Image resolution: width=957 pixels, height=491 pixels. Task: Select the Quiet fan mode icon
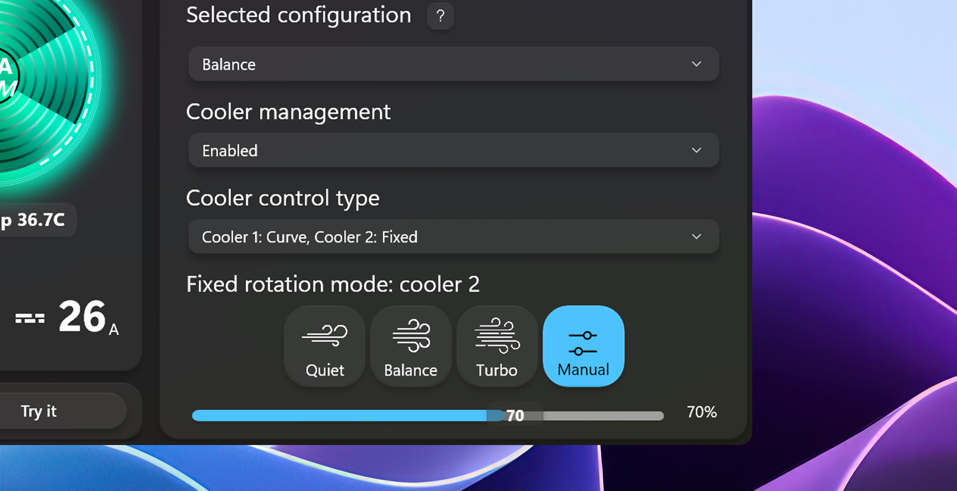tap(325, 336)
